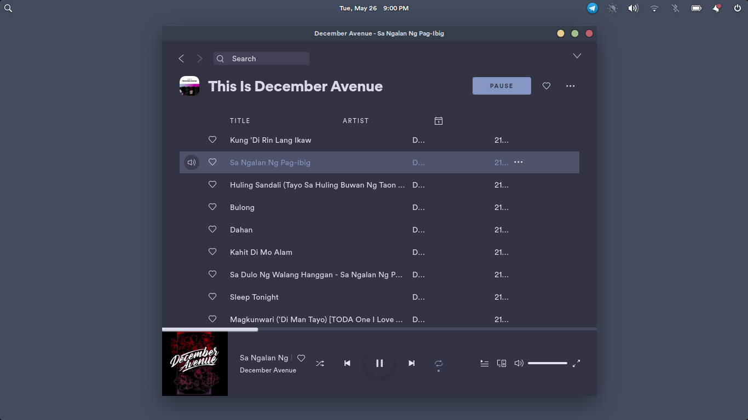748x420 pixels.
Task: Open the Bluetooth tray icon
Action: pos(675,8)
